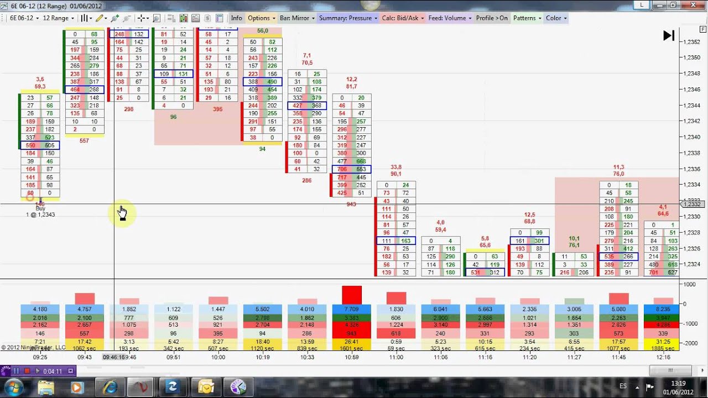Jump to latest bar with skip-forward arrow
The height and width of the screenshot is (398, 708).
tap(669, 36)
